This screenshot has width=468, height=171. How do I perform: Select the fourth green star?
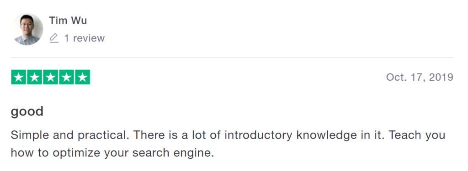pyautogui.click(x=67, y=77)
